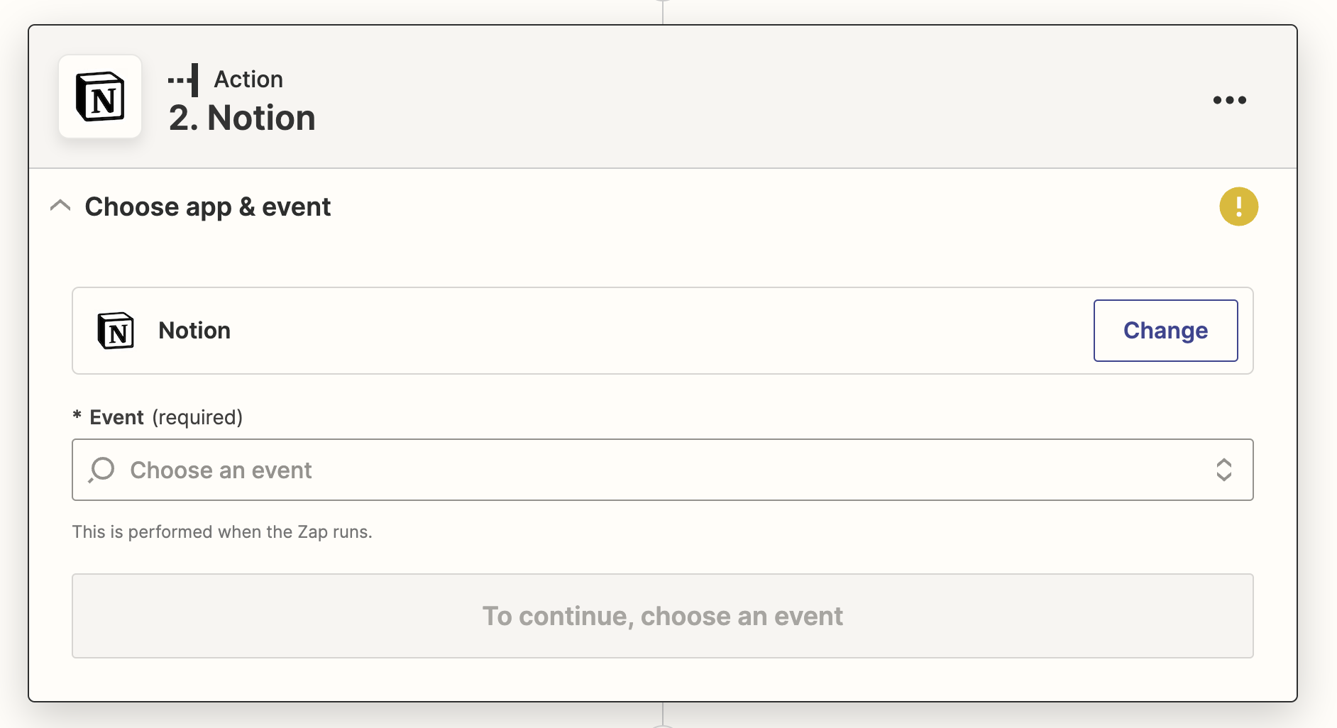
Task: Click the 'Action' label above step name
Action: pos(248,79)
